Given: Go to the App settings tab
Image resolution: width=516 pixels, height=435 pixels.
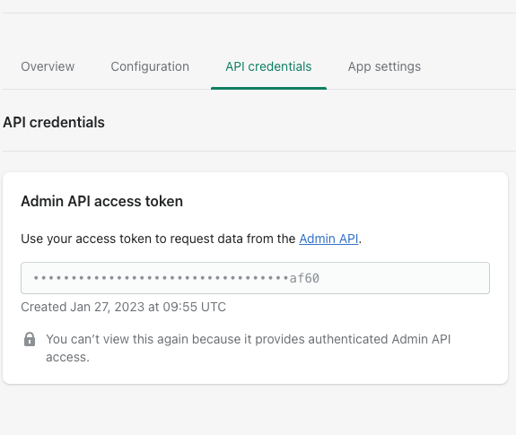Looking at the screenshot, I should [x=384, y=66].
